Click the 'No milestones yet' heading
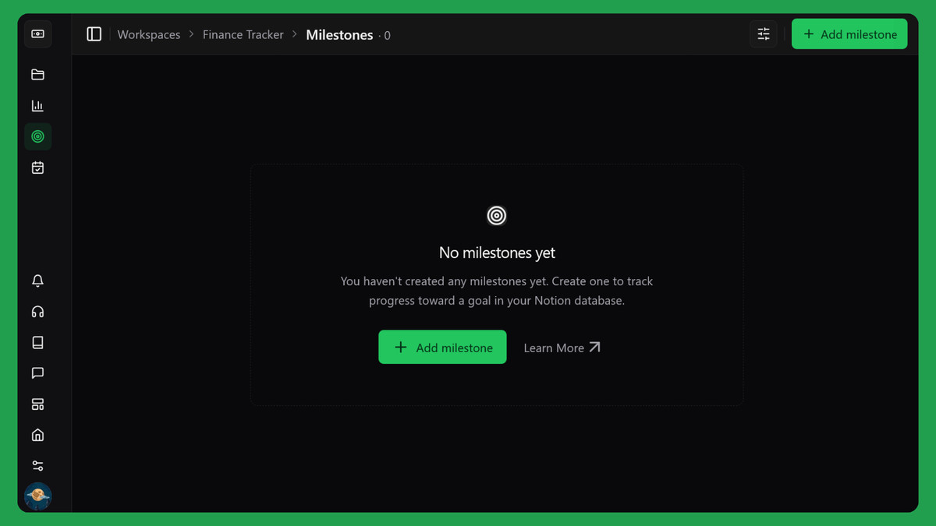936x526 pixels. (x=497, y=252)
